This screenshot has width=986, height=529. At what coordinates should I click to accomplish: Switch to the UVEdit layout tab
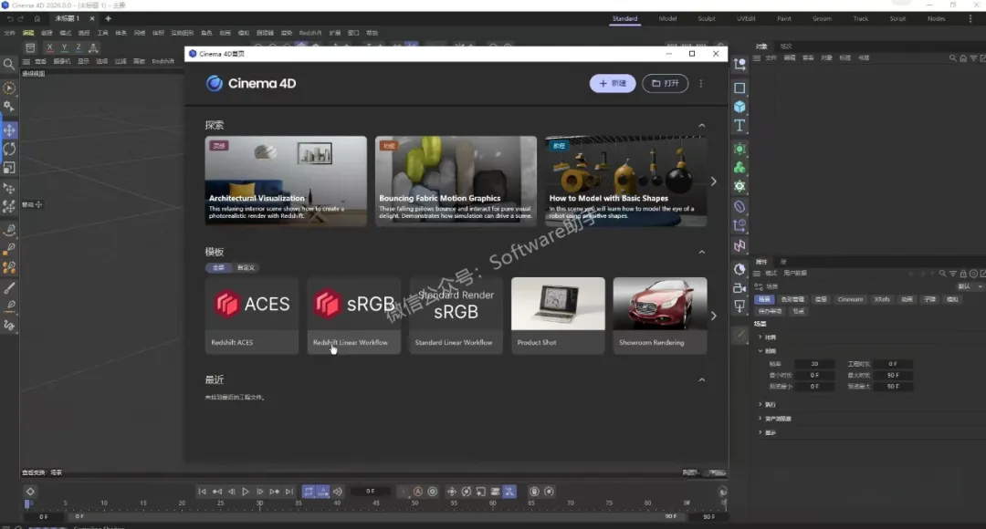tap(746, 19)
